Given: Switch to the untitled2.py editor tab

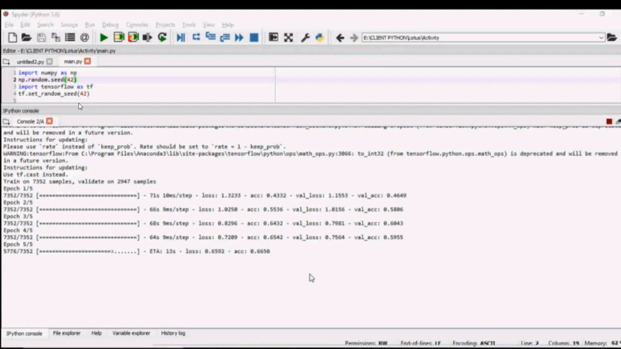Looking at the screenshot, I should tap(30, 62).
